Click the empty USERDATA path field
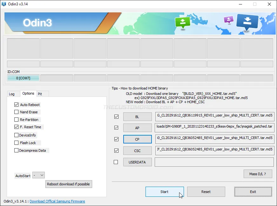This screenshot has height=206, width=277. click(x=214, y=162)
